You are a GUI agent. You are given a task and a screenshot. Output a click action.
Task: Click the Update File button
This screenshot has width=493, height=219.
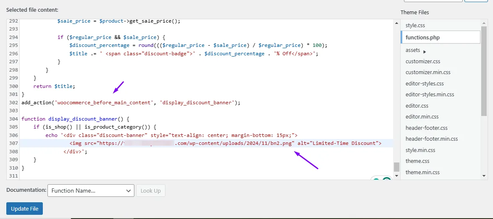(24, 209)
